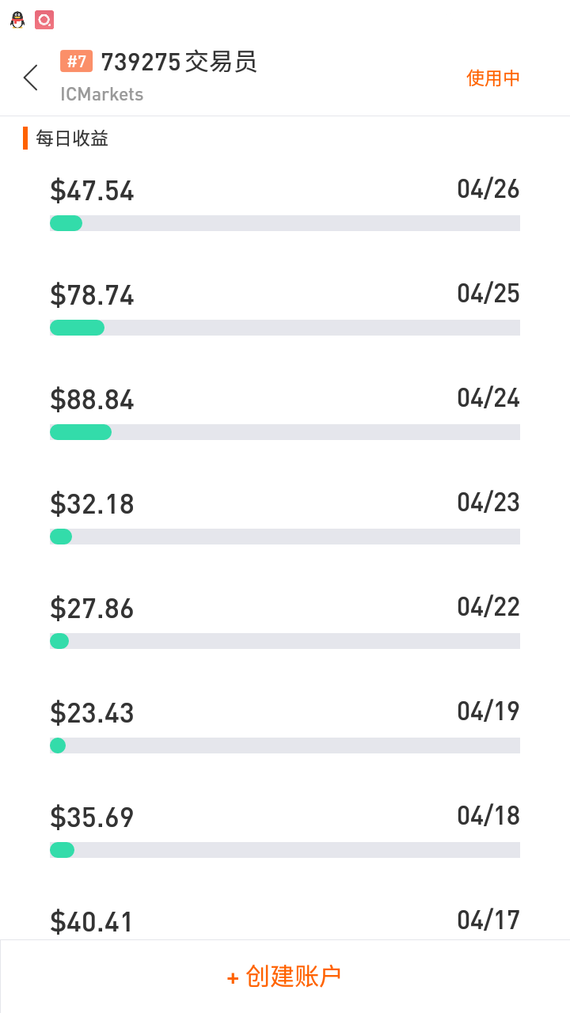Tap the $32.18 daily profit entry
This screenshot has height=1013, width=570.
click(92, 504)
